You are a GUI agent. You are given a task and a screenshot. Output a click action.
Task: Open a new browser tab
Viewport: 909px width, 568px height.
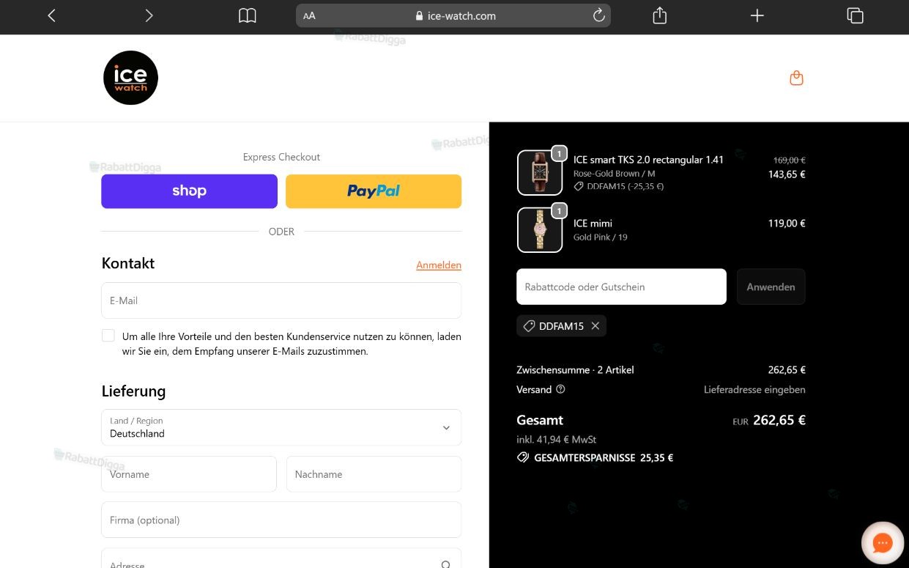click(757, 15)
